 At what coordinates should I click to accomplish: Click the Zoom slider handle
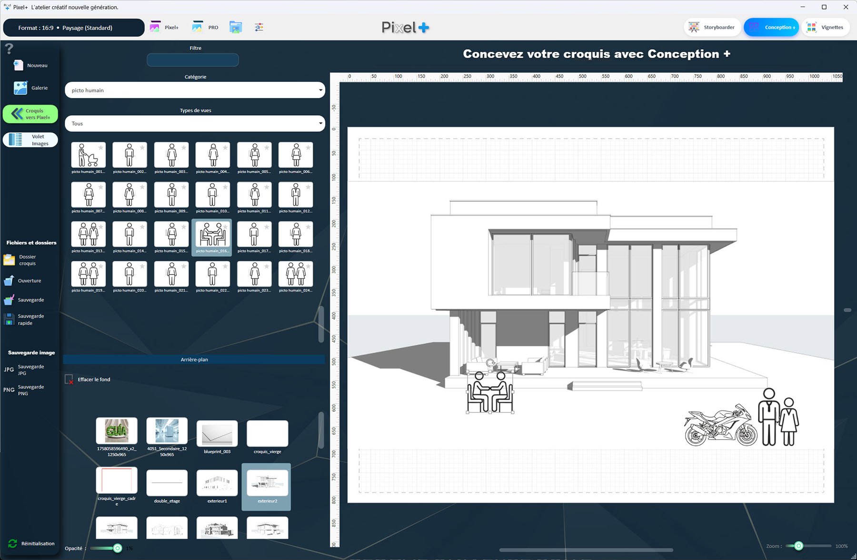click(798, 546)
